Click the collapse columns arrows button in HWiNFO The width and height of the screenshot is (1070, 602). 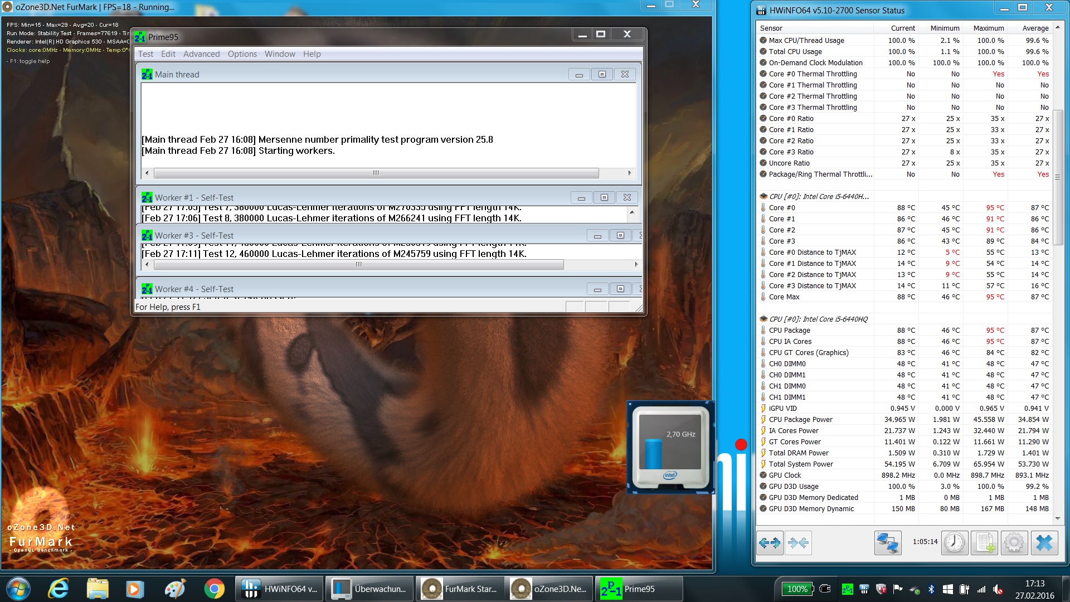798,542
